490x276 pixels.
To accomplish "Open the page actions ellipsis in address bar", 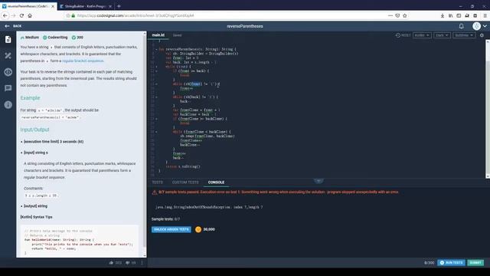I will [x=390, y=15].
